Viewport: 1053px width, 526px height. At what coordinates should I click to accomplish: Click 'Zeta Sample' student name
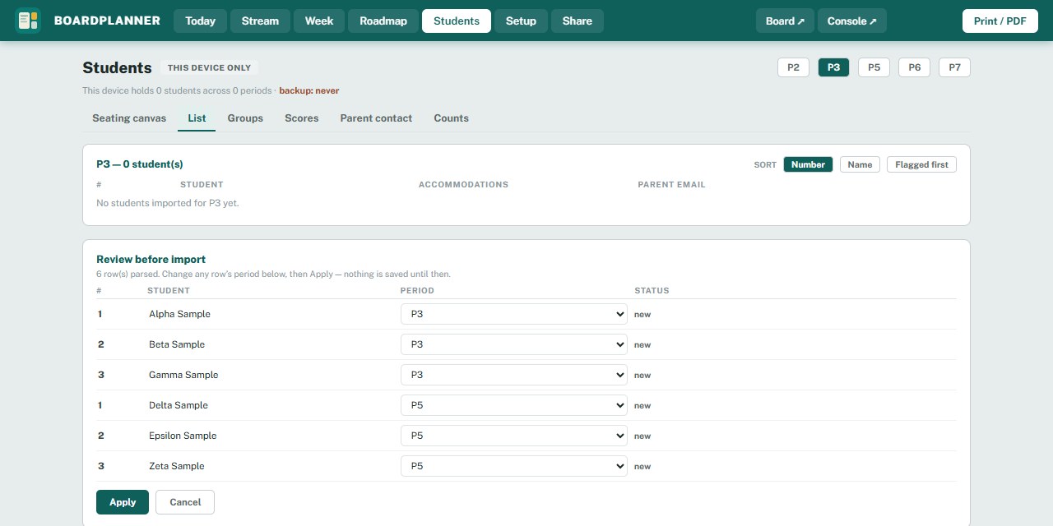tap(177, 466)
